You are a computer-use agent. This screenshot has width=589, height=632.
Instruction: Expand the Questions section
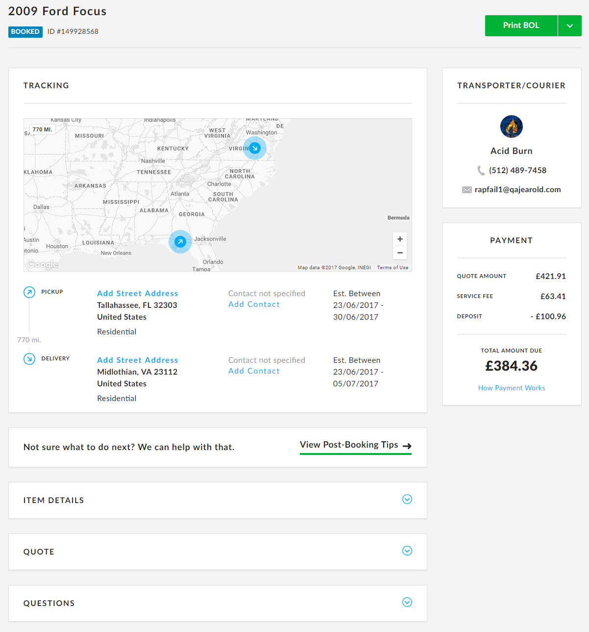(x=407, y=602)
